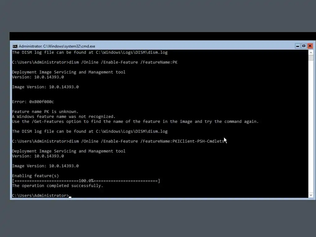The width and height of the screenshot is (316, 237).
Task: Minimize the Administrator cmd.exe window
Action: point(297,46)
